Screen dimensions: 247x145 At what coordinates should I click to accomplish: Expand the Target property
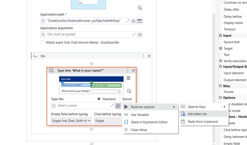click(x=220, y=48)
